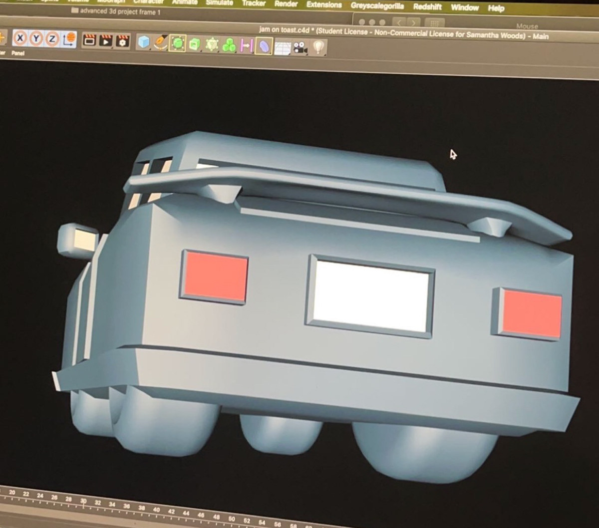Viewport: 599px width, 528px height.
Task: Open the Render menu
Action: [x=287, y=4]
